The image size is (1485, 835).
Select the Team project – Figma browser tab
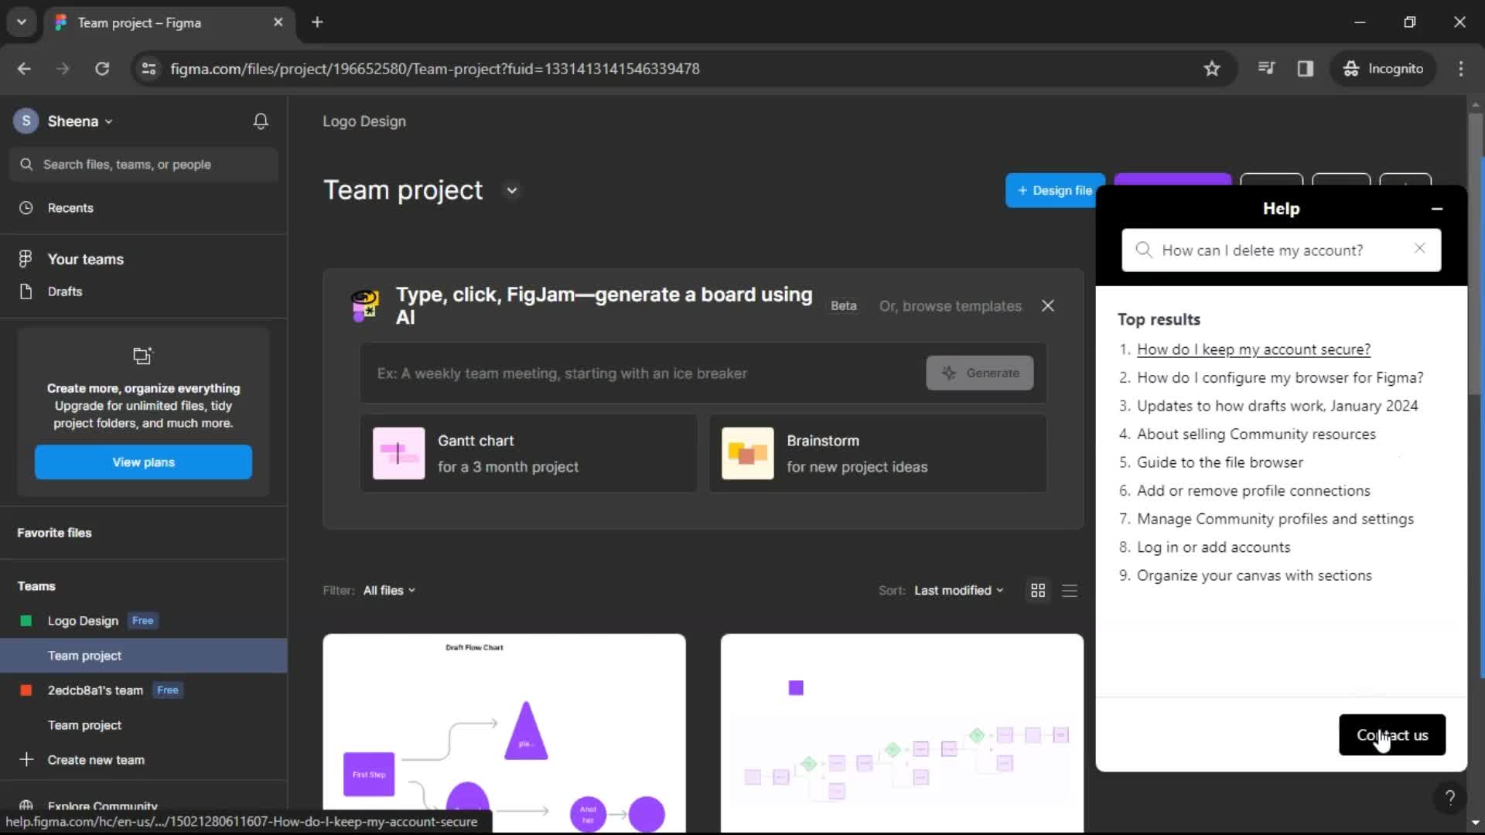(170, 22)
